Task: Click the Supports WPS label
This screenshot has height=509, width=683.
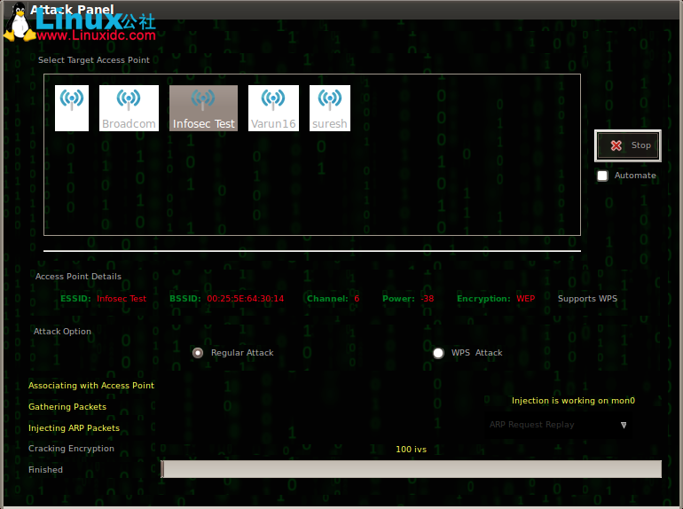Action: click(x=587, y=299)
